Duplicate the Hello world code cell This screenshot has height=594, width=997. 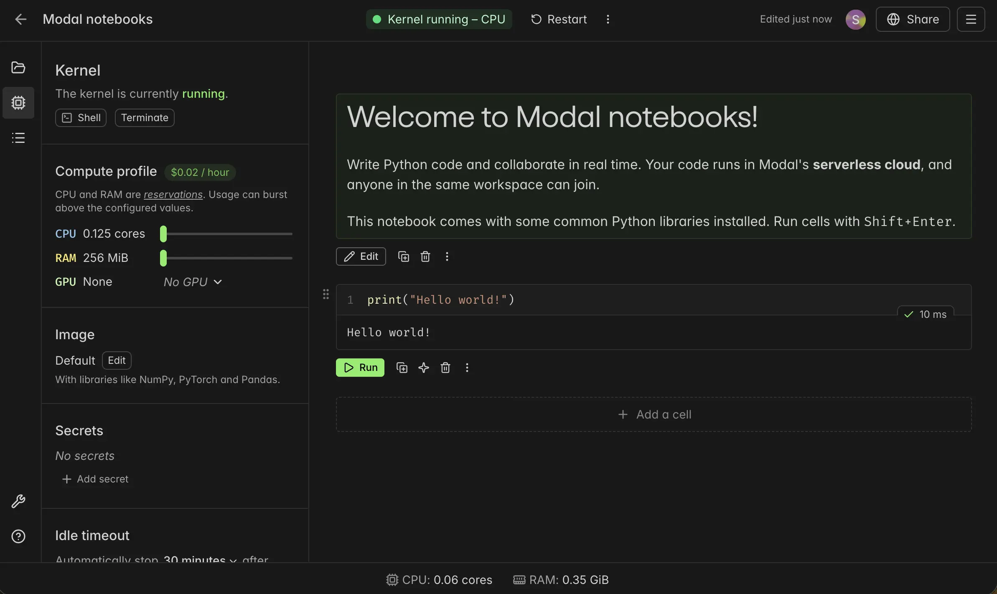point(402,368)
